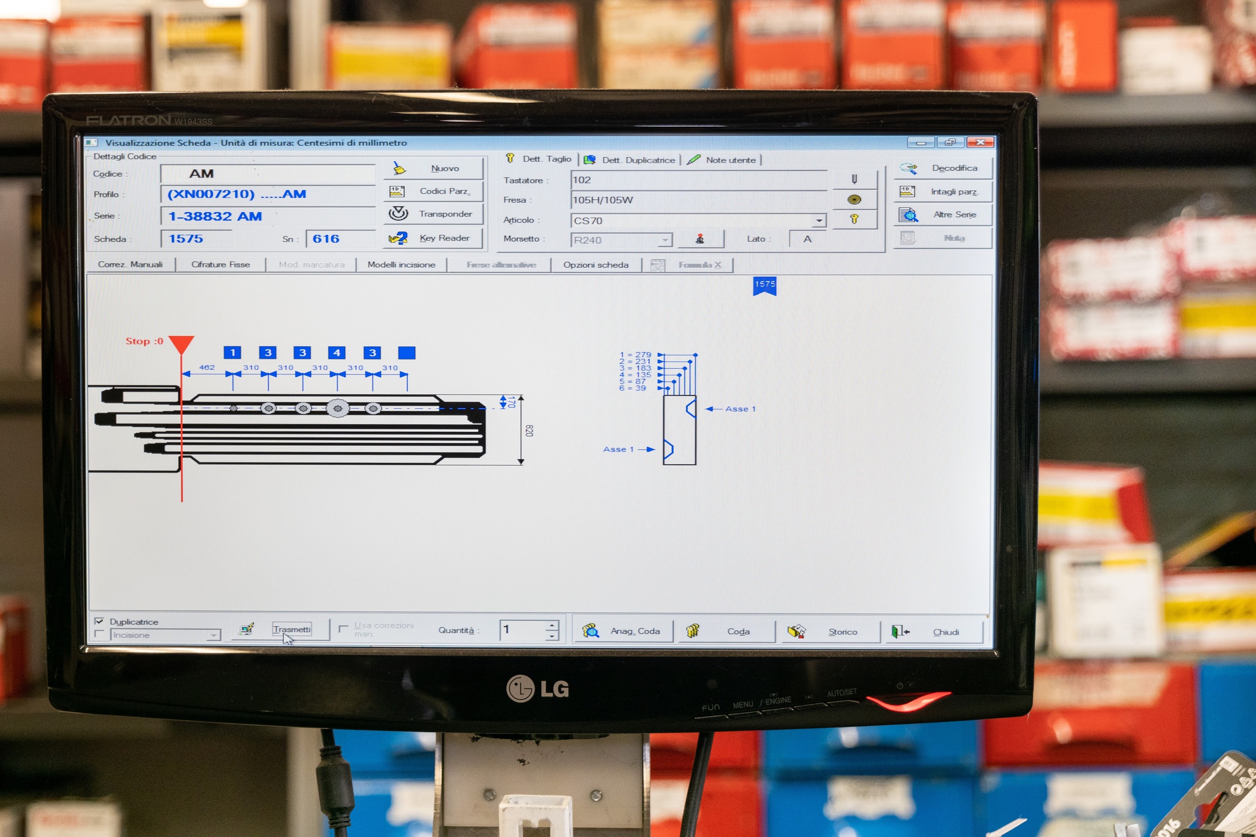Click the Altre Serie search icon
This screenshot has width=1256, height=837.
(x=908, y=214)
